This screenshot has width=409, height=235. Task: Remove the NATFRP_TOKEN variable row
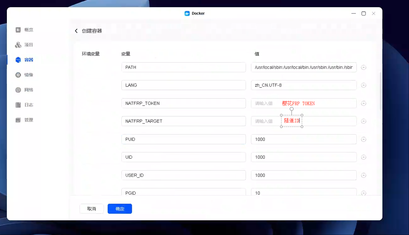pos(363,103)
